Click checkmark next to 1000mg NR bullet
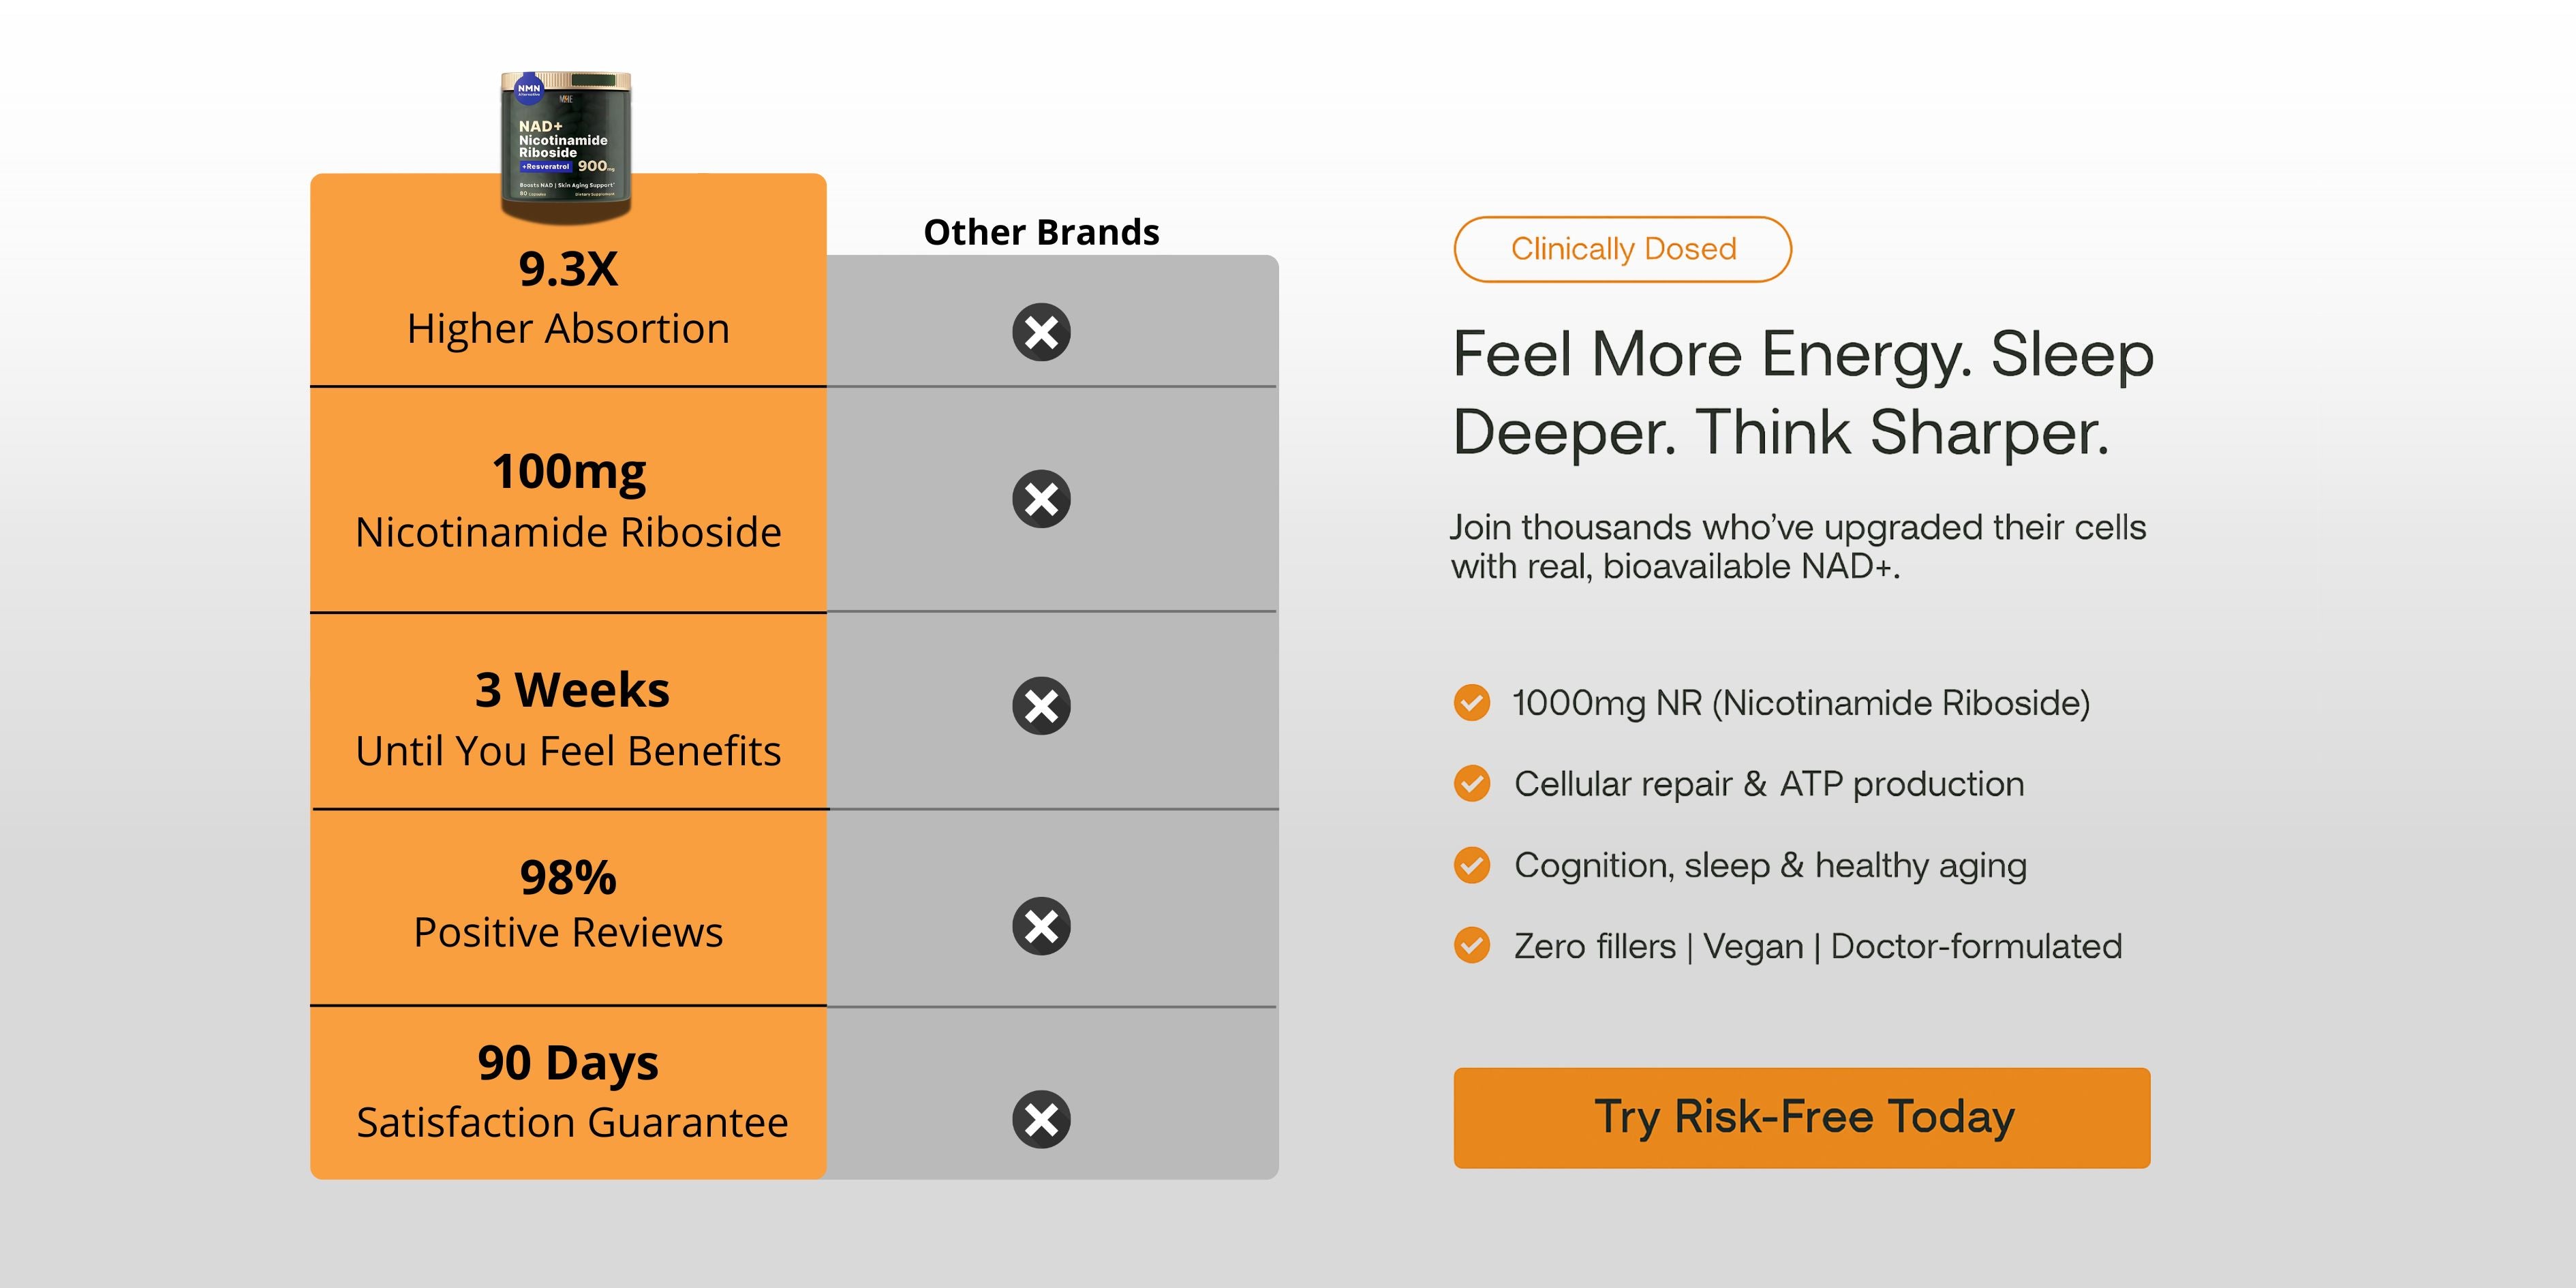This screenshot has width=2576, height=1288. coord(1471,703)
